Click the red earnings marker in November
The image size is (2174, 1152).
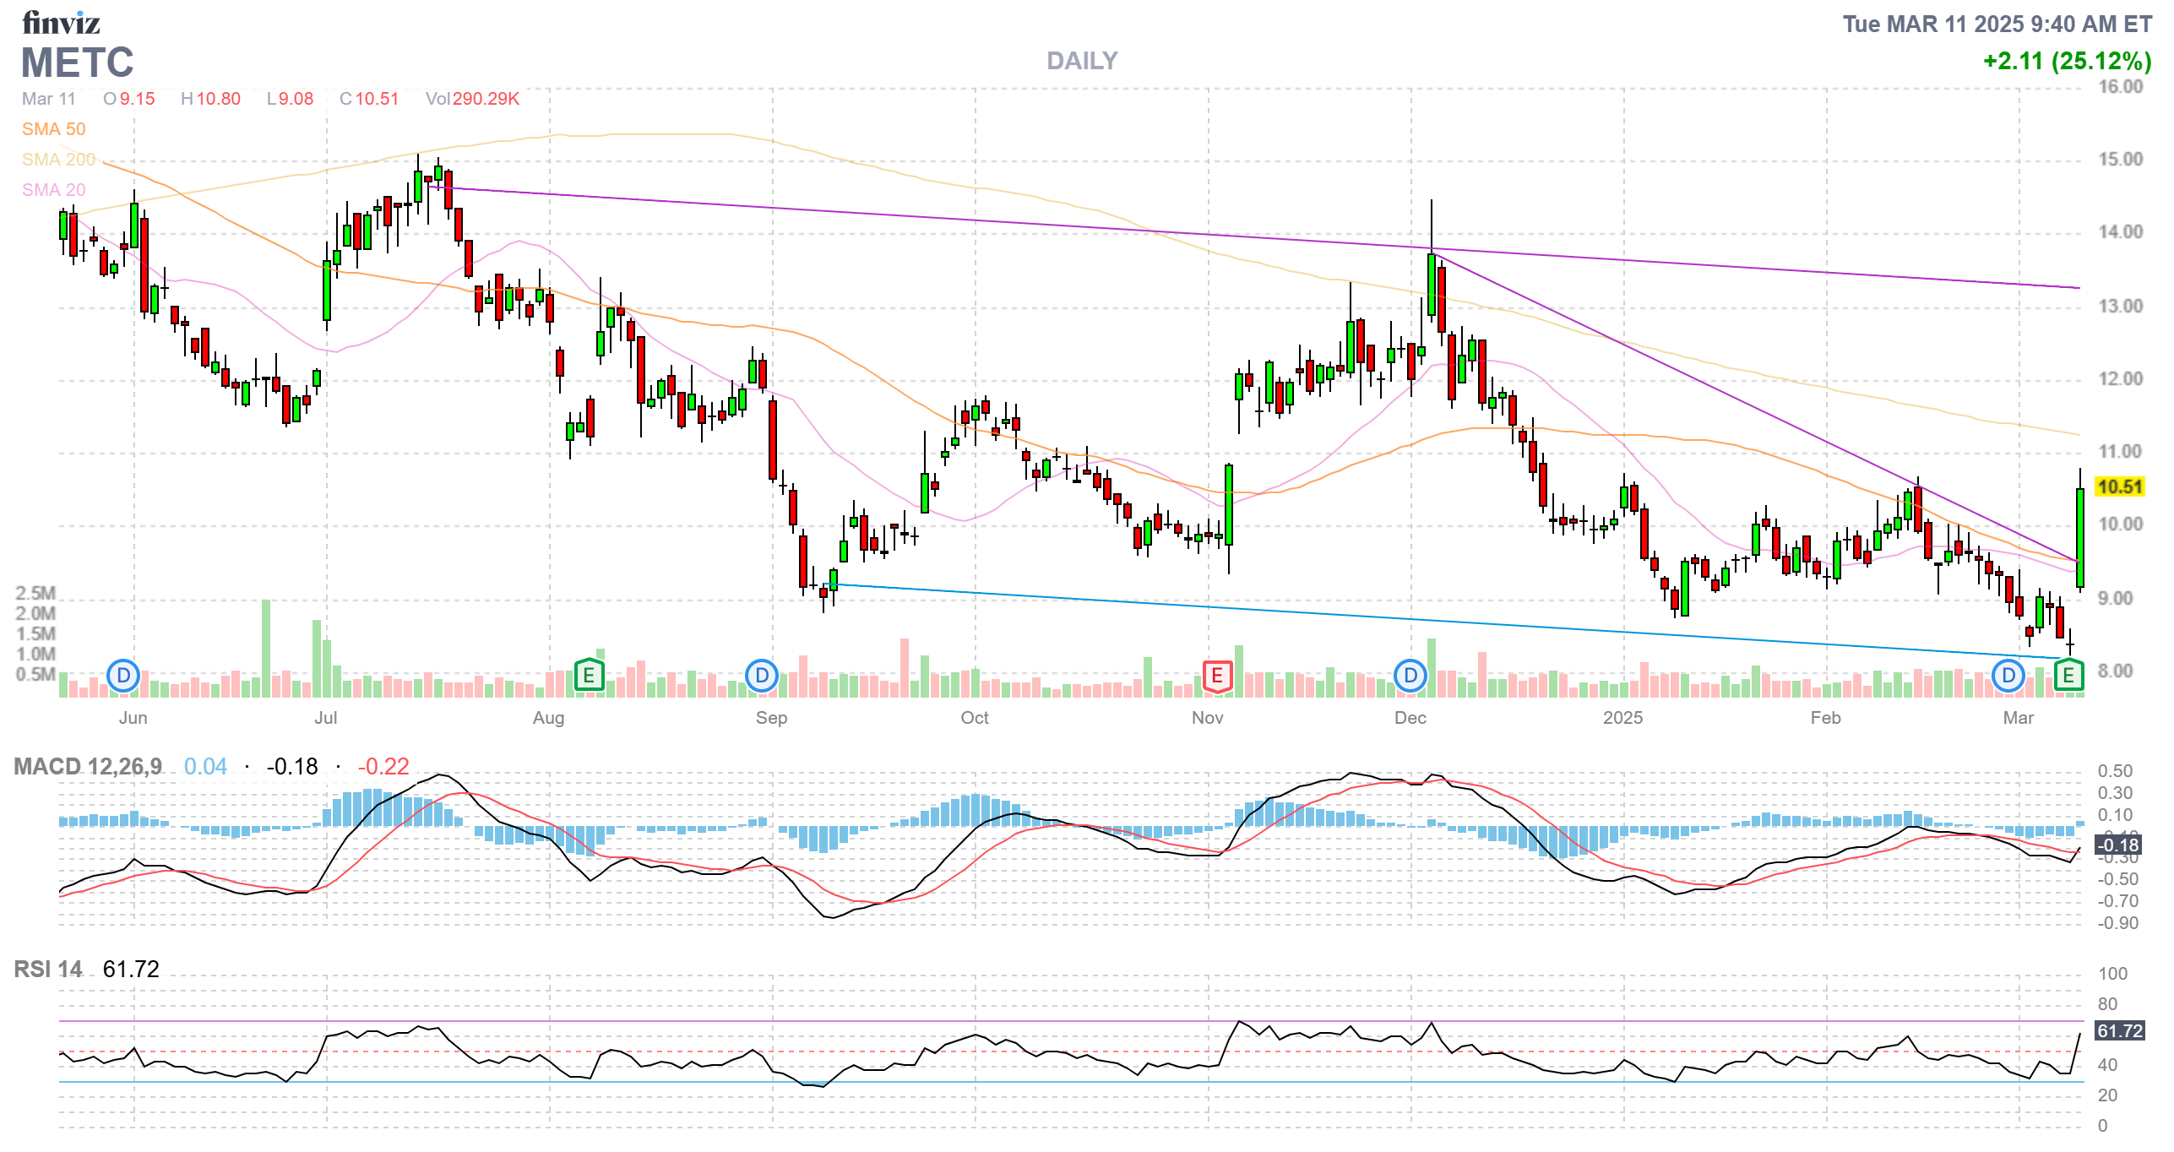click(x=1216, y=676)
